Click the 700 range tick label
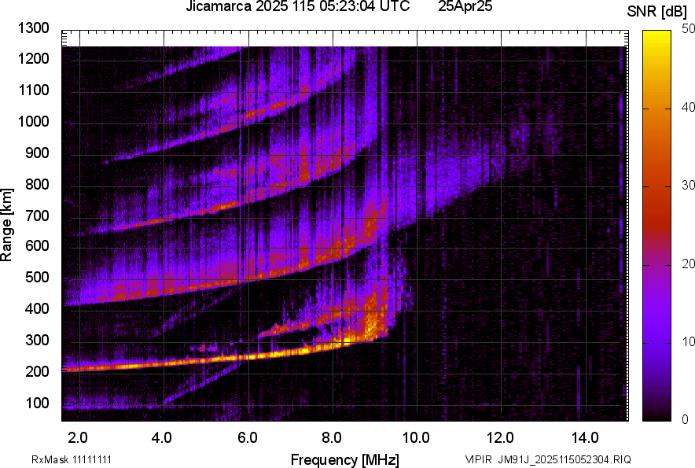This screenshot has height=468, width=695. pyautogui.click(x=37, y=216)
